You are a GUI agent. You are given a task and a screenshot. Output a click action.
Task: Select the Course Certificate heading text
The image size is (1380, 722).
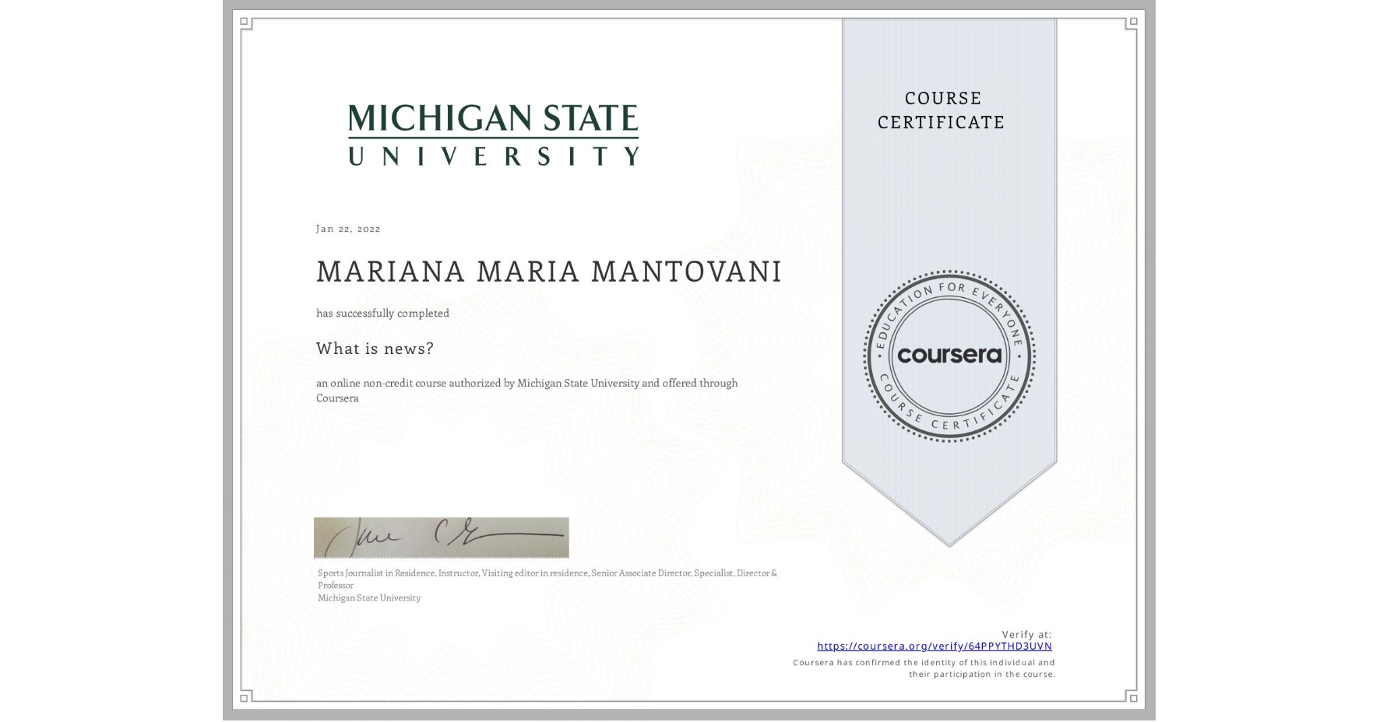(x=938, y=110)
